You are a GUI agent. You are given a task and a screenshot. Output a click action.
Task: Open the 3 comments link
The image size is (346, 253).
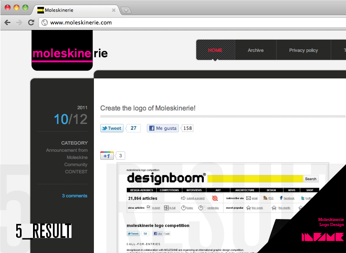(74, 196)
